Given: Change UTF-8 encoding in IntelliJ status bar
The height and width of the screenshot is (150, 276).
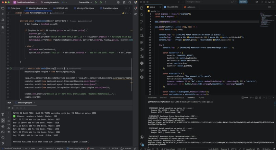Looking at the screenshot, I should [x=115, y=148].
